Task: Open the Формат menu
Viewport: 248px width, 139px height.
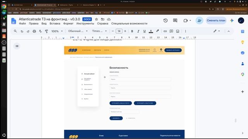Action: coord(68,24)
